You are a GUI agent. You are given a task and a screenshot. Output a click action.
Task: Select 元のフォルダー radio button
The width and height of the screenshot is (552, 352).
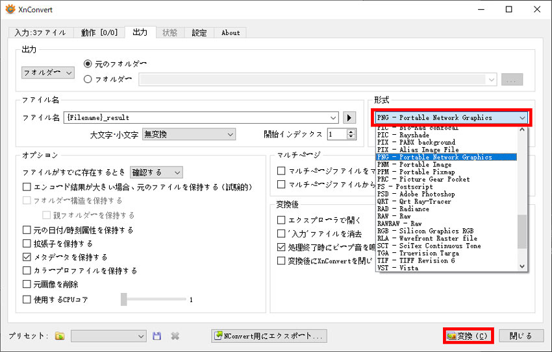[88, 64]
